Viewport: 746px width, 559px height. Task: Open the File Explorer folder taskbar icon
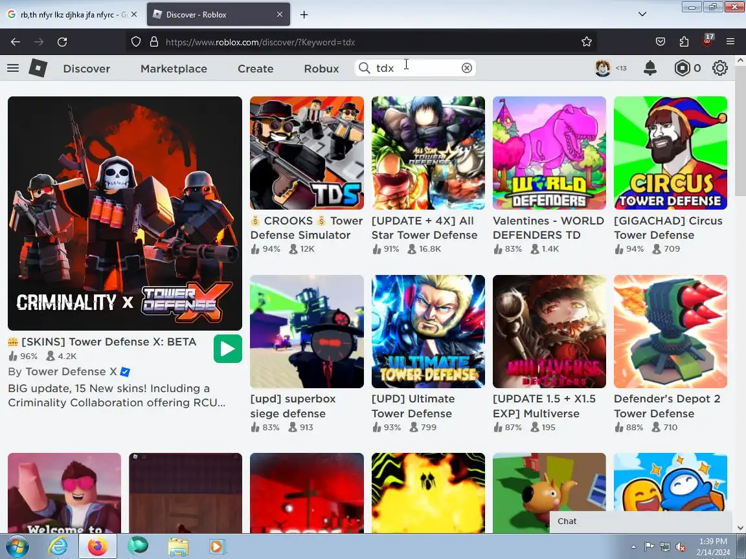pos(178,547)
